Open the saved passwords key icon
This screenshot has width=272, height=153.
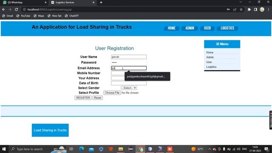pos(228,9)
